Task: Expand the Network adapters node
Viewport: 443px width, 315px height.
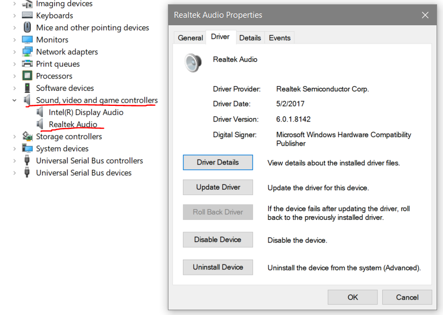Action: click(x=15, y=52)
